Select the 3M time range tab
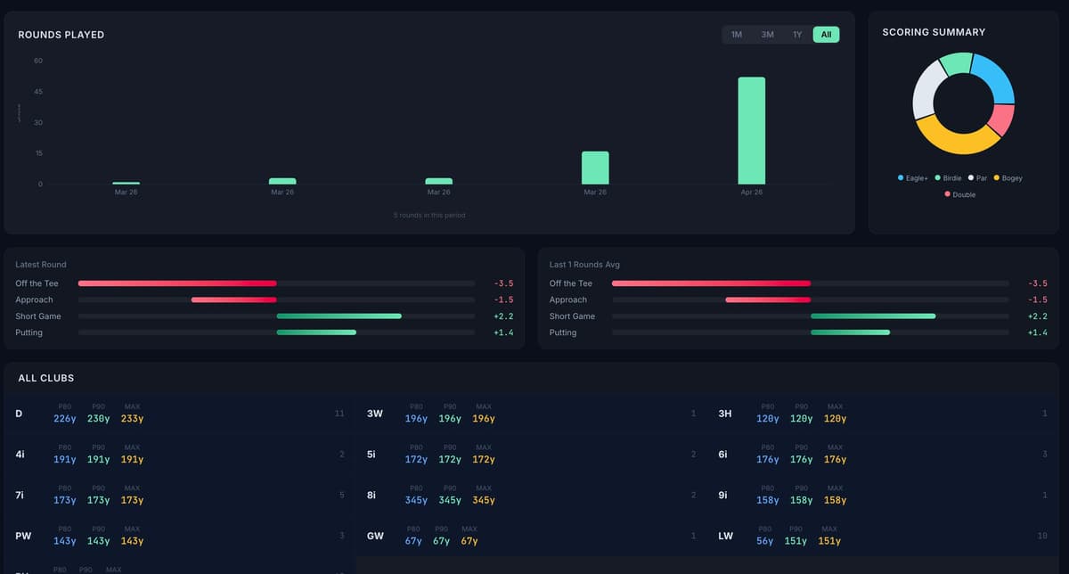Image resolution: width=1069 pixels, height=574 pixels. tap(767, 34)
